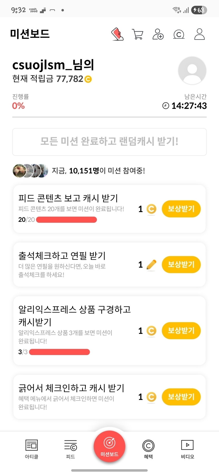Claim reward for AliExpress browsing mission
The height and width of the screenshot is (475, 219).
tap(181, 330)
